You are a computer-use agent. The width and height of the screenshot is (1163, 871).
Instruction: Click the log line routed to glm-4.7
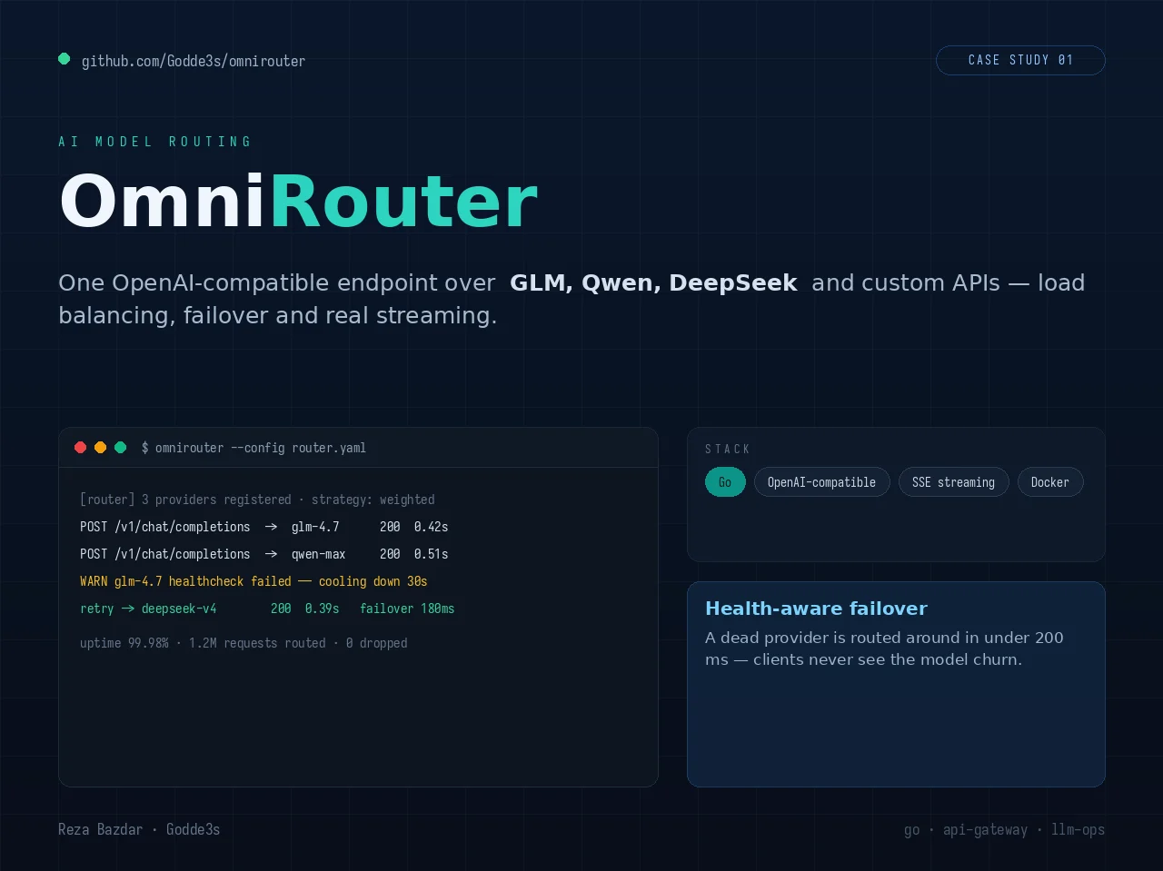point(263,527)
